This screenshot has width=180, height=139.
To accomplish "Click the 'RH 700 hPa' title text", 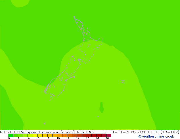I will [12, 132].
